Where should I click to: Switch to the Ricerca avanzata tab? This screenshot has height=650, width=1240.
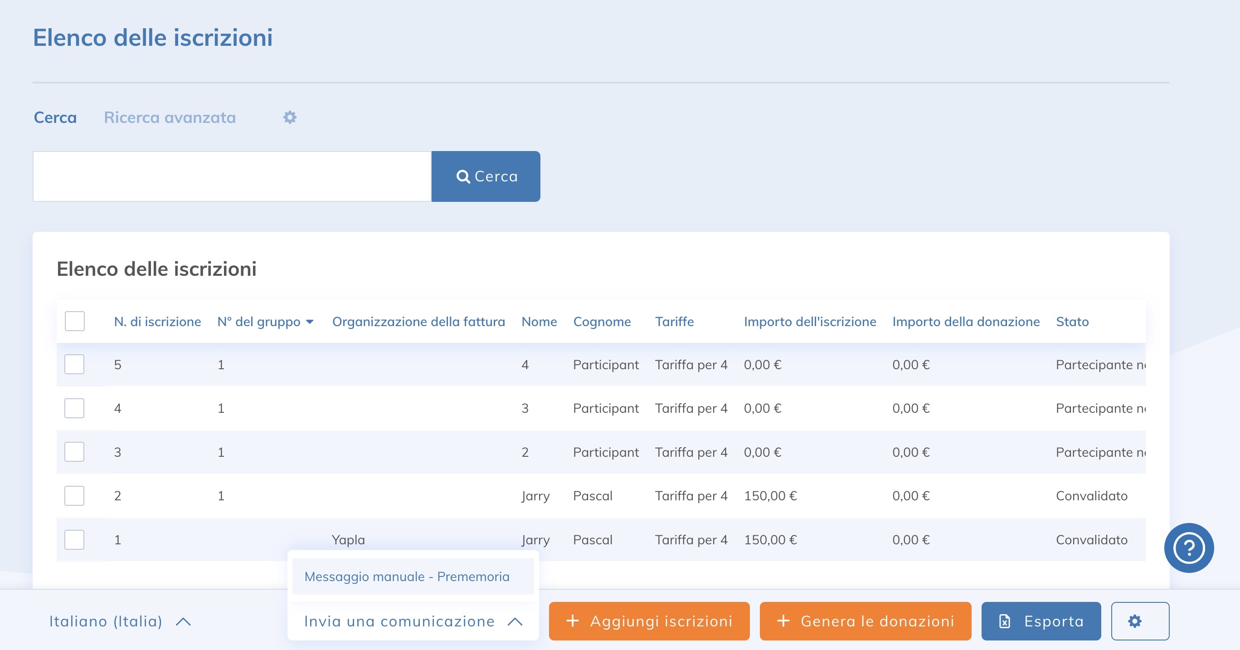click(170, 117)
